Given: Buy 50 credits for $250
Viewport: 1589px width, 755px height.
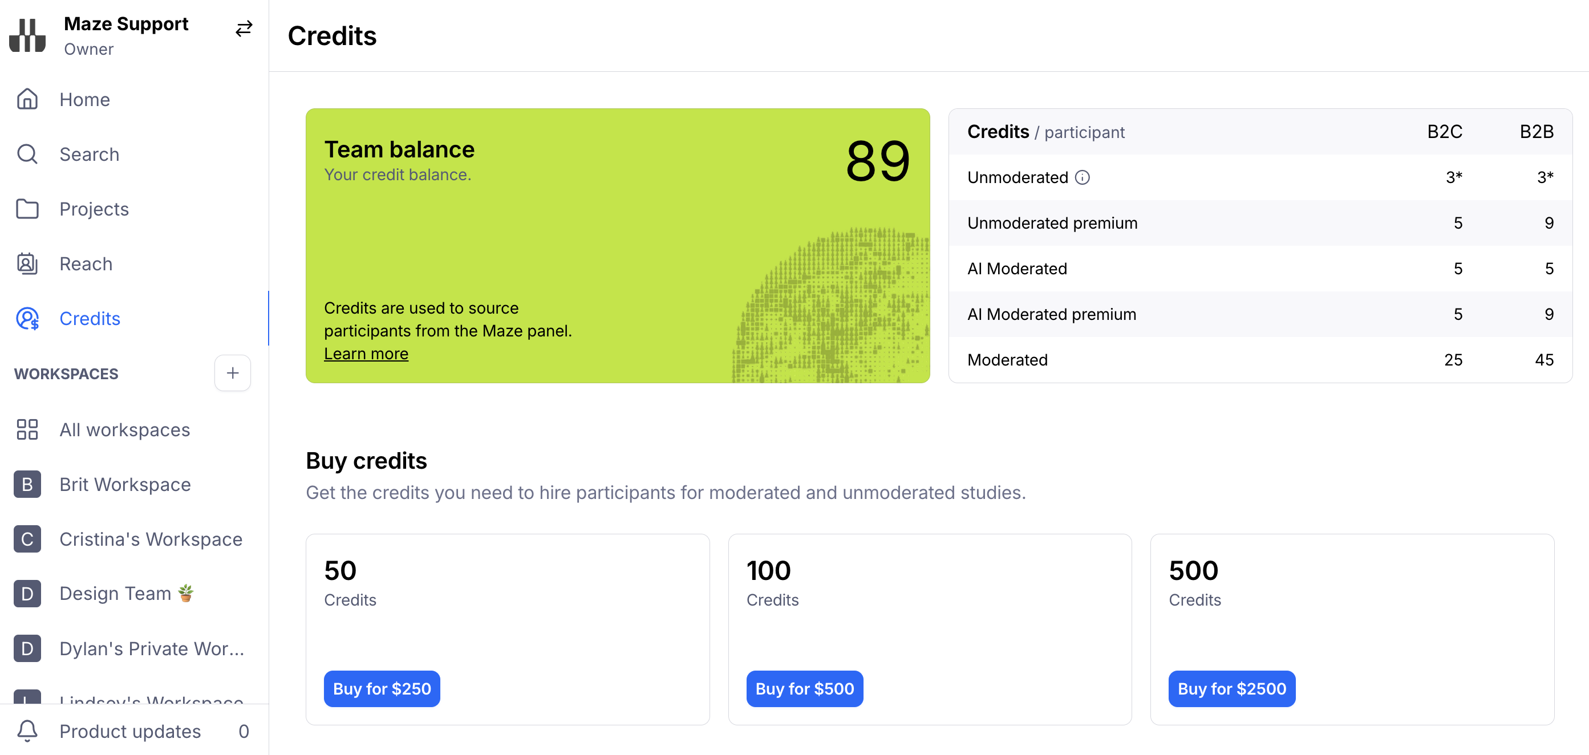Looking at the screenshot, I should (382, 688).
